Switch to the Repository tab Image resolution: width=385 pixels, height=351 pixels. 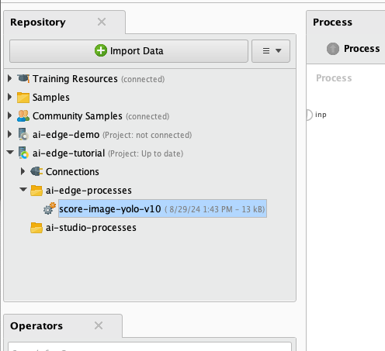(38, 22)
